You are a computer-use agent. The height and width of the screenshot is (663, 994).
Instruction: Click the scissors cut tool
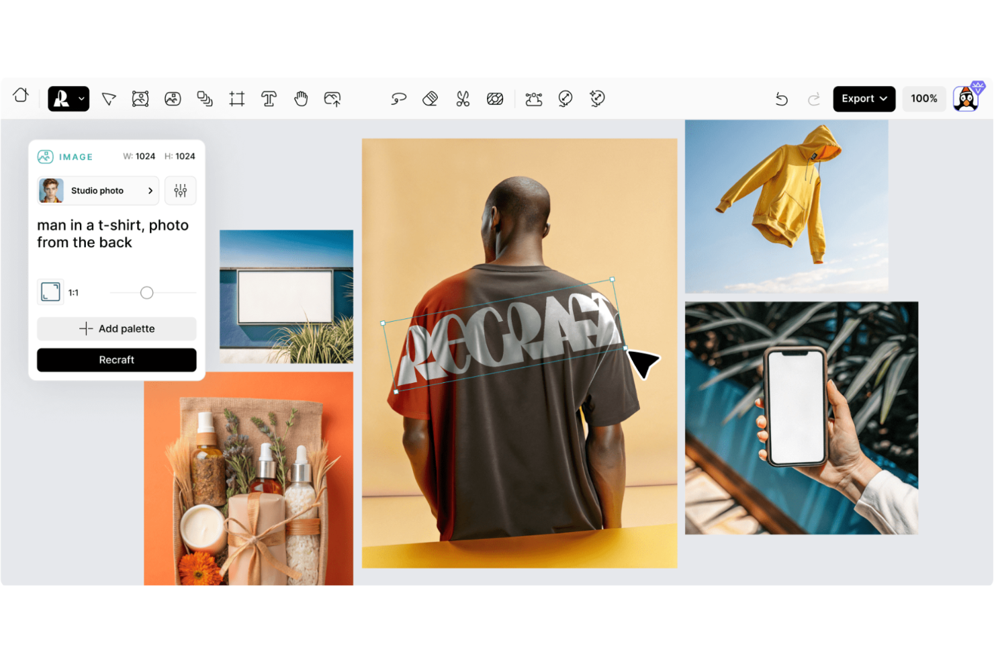click(463, 99)
